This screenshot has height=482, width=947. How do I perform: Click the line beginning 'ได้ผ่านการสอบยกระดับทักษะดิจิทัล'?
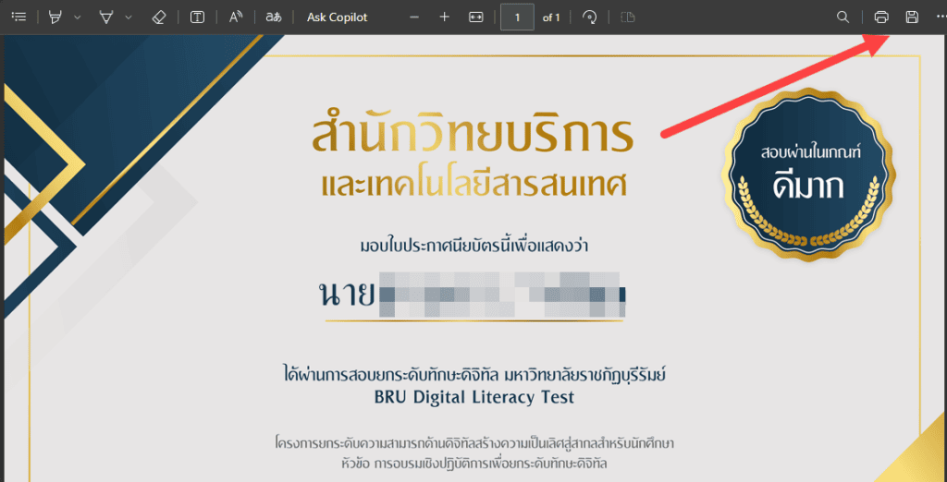[474, 375]
